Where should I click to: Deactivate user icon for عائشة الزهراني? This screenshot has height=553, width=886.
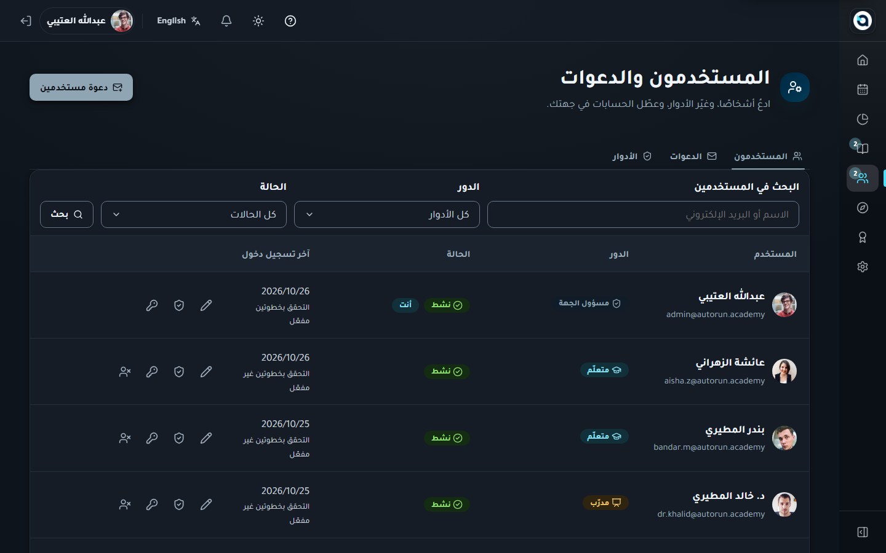[125, 372]
